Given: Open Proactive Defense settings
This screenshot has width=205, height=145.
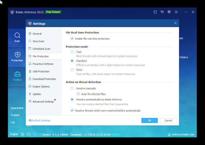Looking at the screenshot, I should 43,64.
